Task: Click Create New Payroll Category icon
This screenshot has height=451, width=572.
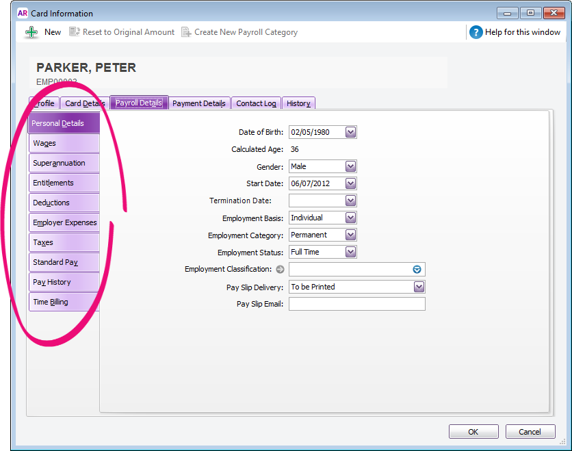Action: pyautogui.click(x=186, y=32)
